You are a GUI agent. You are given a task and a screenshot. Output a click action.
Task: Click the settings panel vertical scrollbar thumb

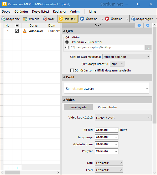pos(154,75)
